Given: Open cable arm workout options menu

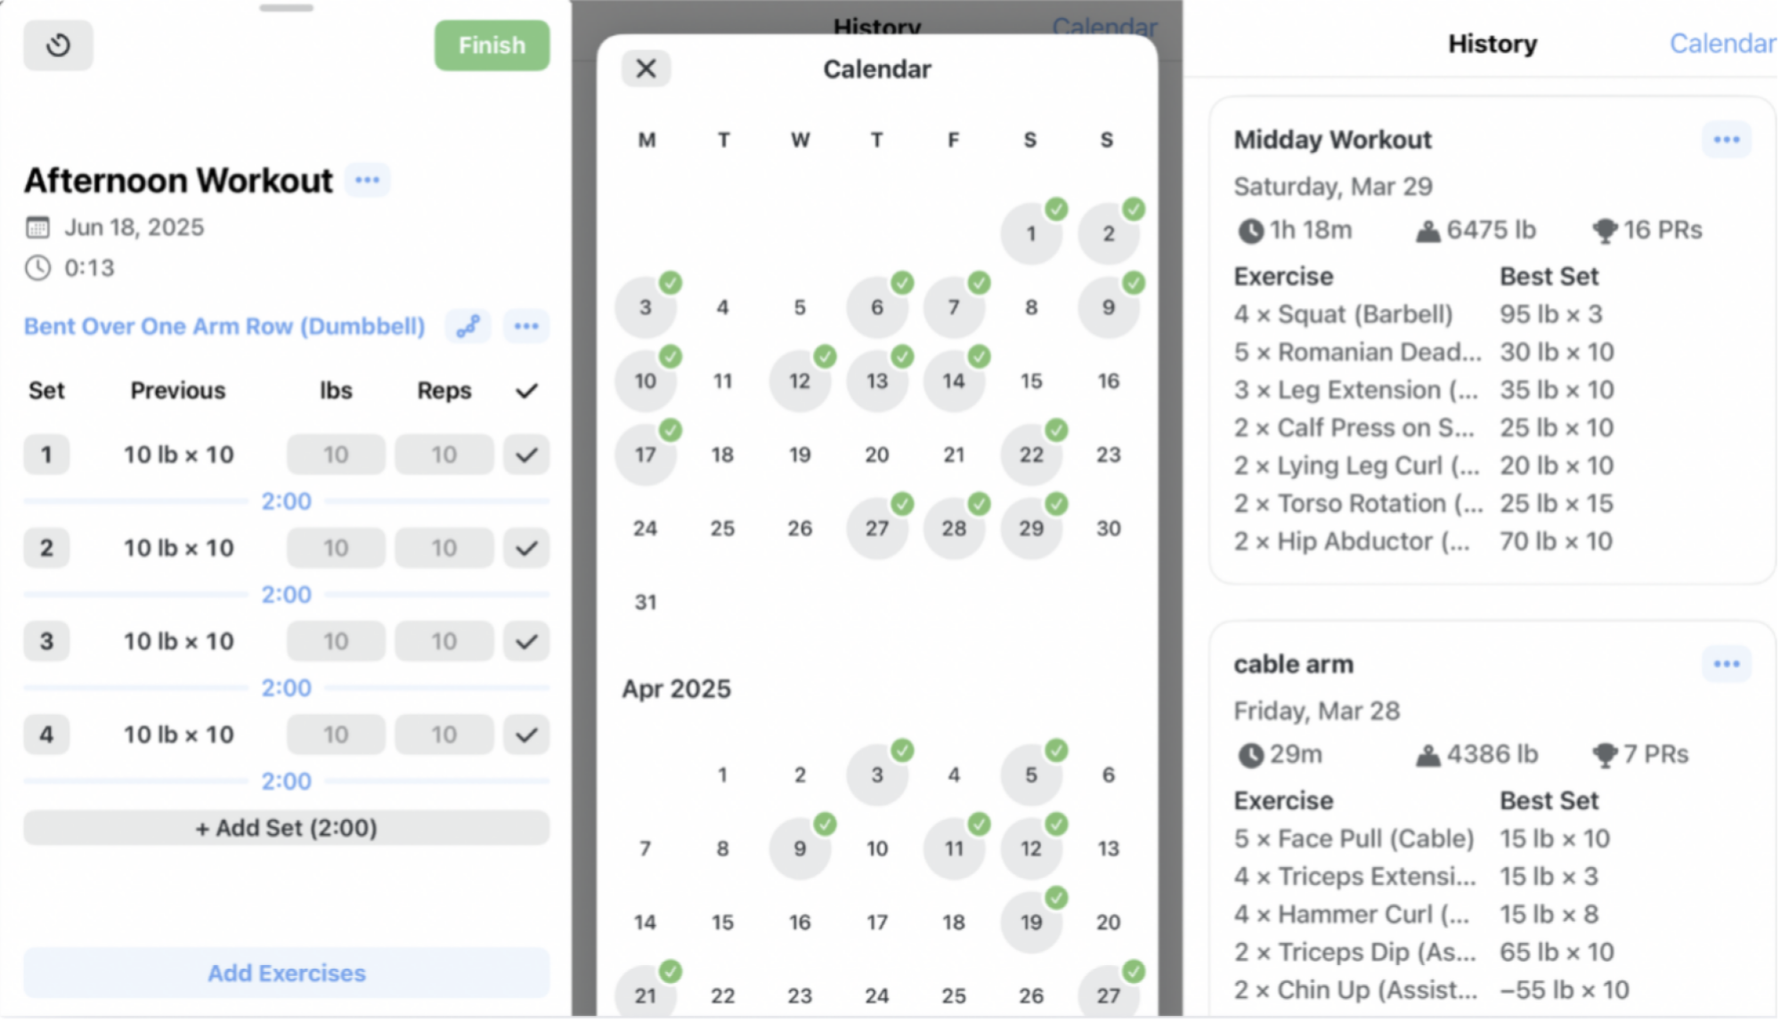Looking at the screenshot, I should [x=1726, y=664].
